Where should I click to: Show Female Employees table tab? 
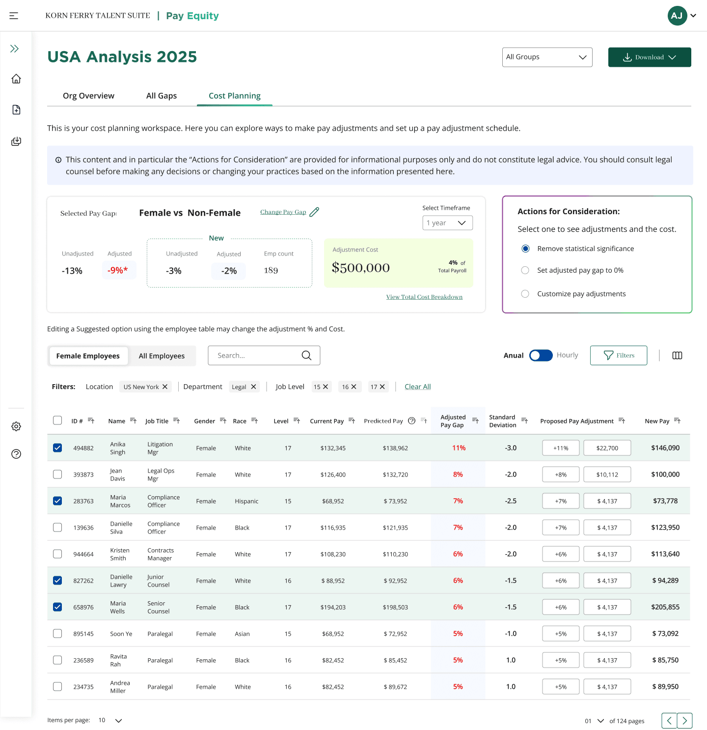coord(88,356)
